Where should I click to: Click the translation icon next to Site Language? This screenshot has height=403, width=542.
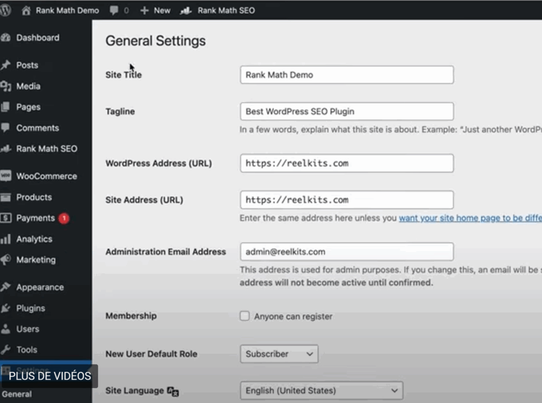click(x=173, y=391)
